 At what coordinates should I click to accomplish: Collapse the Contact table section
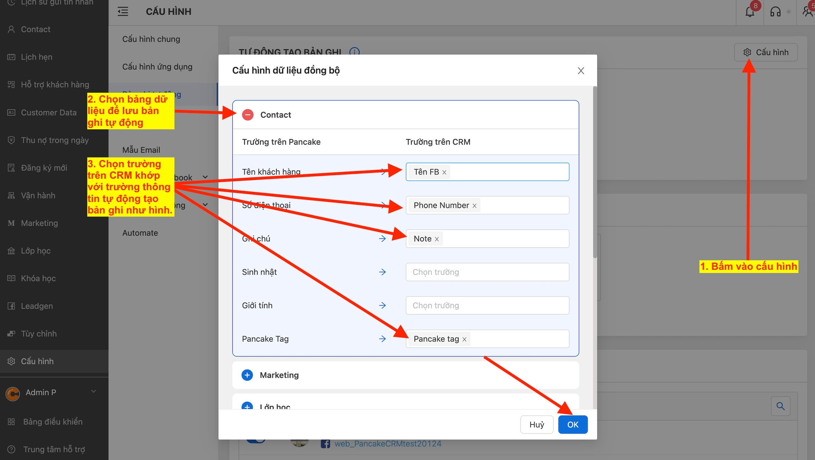[248, 115]
